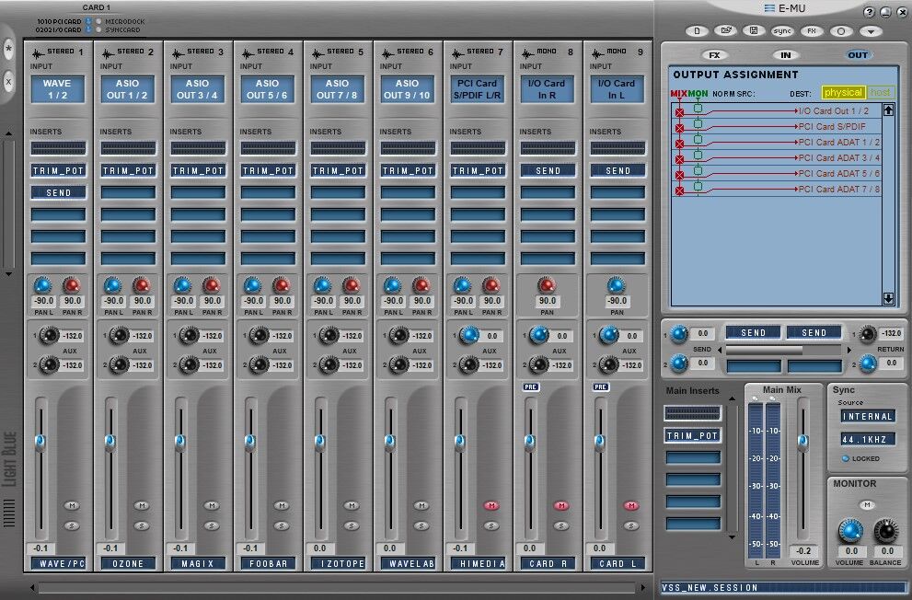Click the New Session icon in the toolbar
912x600 pixels.
tap(698, 30)
